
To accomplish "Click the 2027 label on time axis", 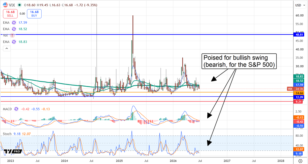I will (x=227, y=161).
